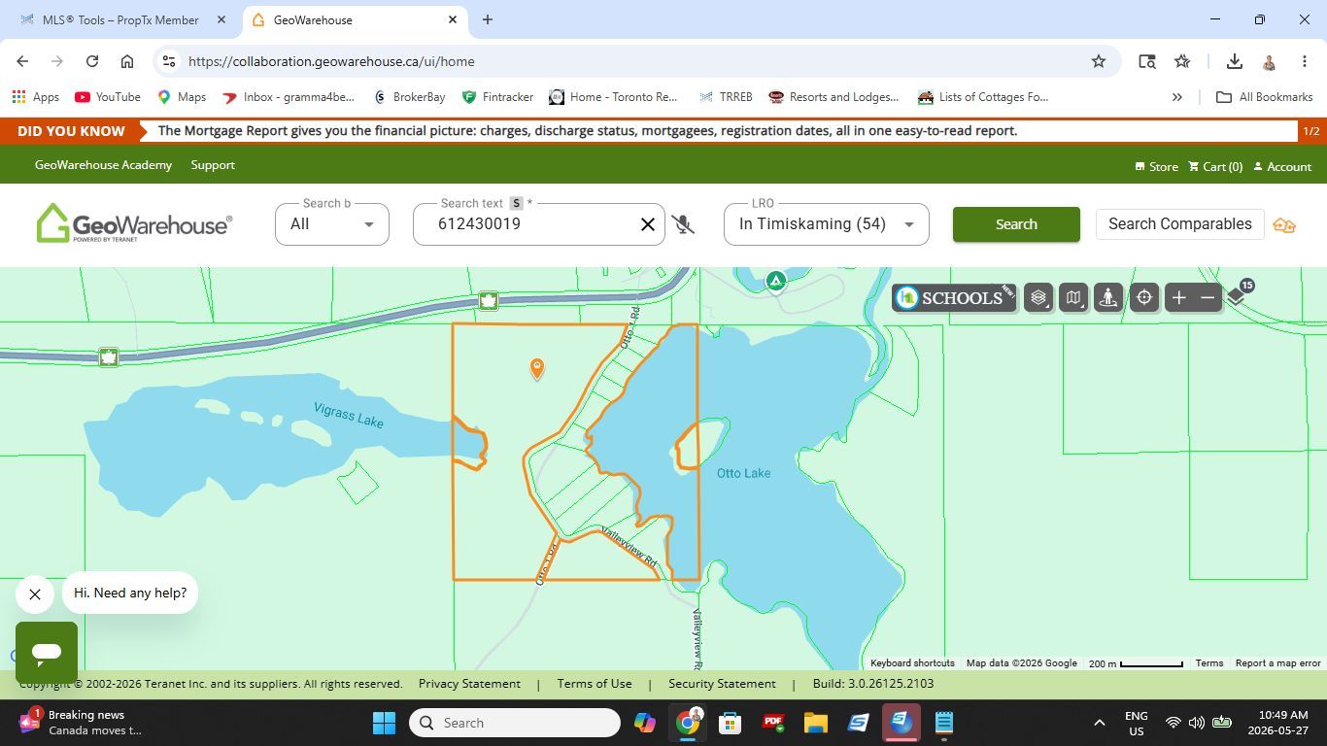Screen dimensions: 1327x746
Task: Open the stacked layers icon with 15 badge
Action: (1238, 295)
